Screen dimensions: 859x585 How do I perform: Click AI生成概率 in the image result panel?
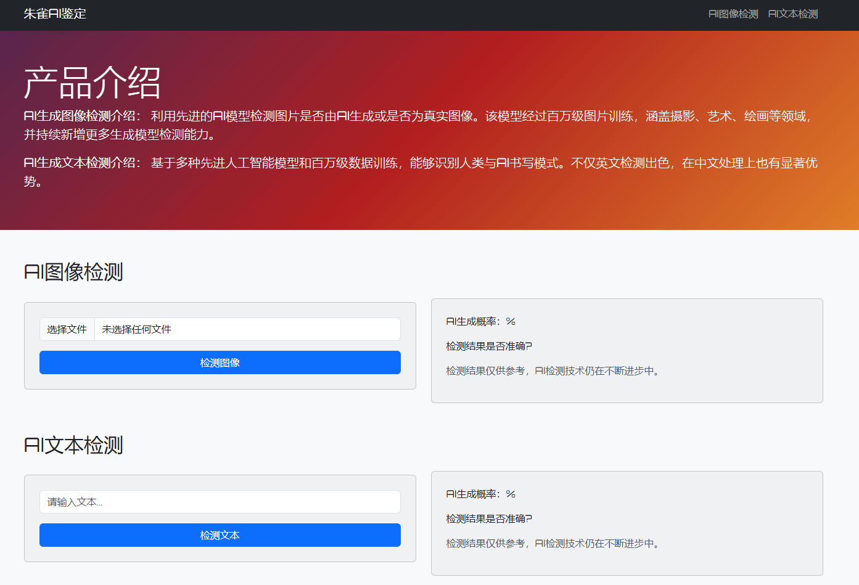(480, 321)
